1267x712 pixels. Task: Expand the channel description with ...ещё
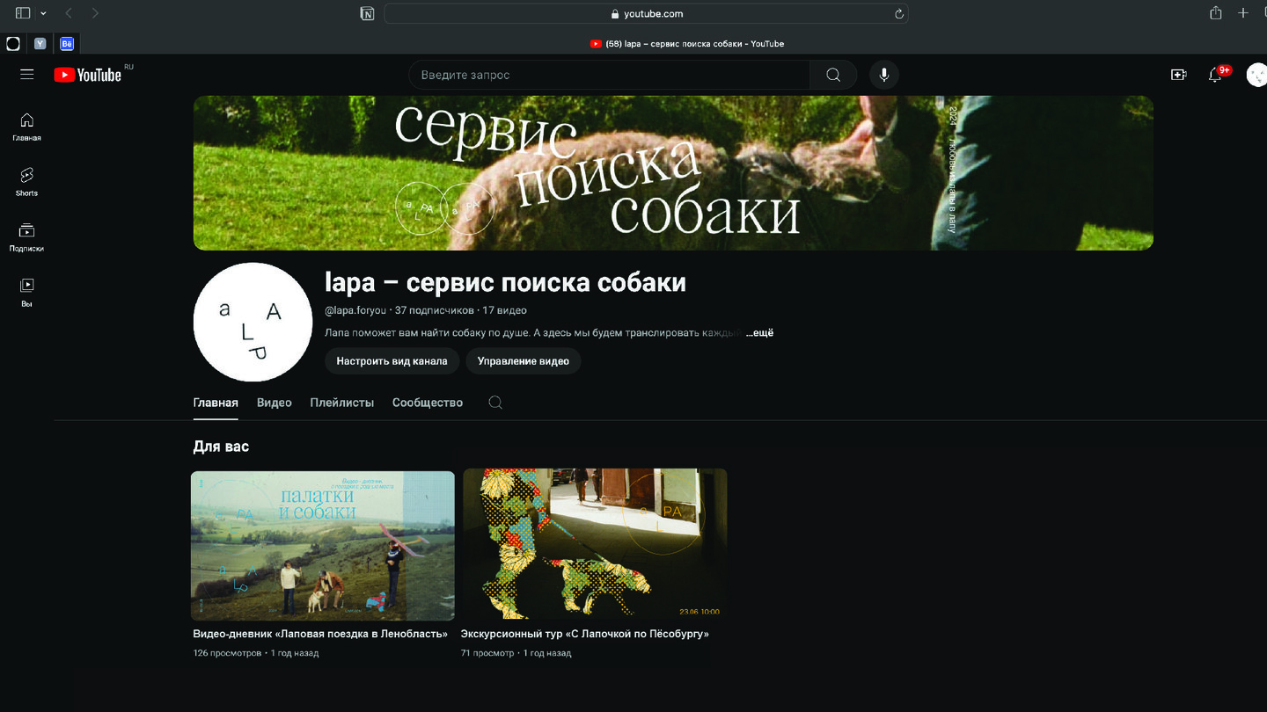(x=759, y=333)
